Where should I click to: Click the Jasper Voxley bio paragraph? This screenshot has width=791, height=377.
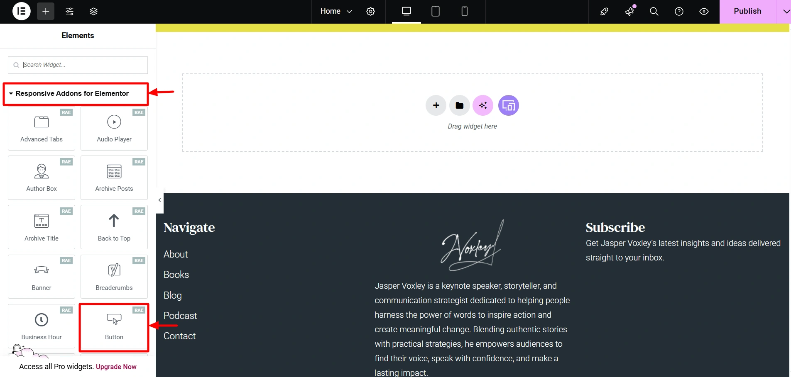click(473, 329)
